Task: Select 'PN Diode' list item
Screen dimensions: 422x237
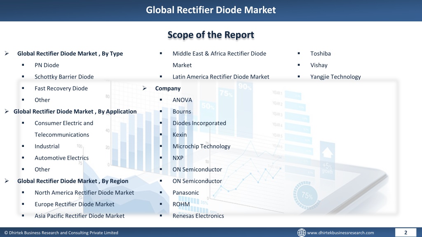Action: pos(47,65)
